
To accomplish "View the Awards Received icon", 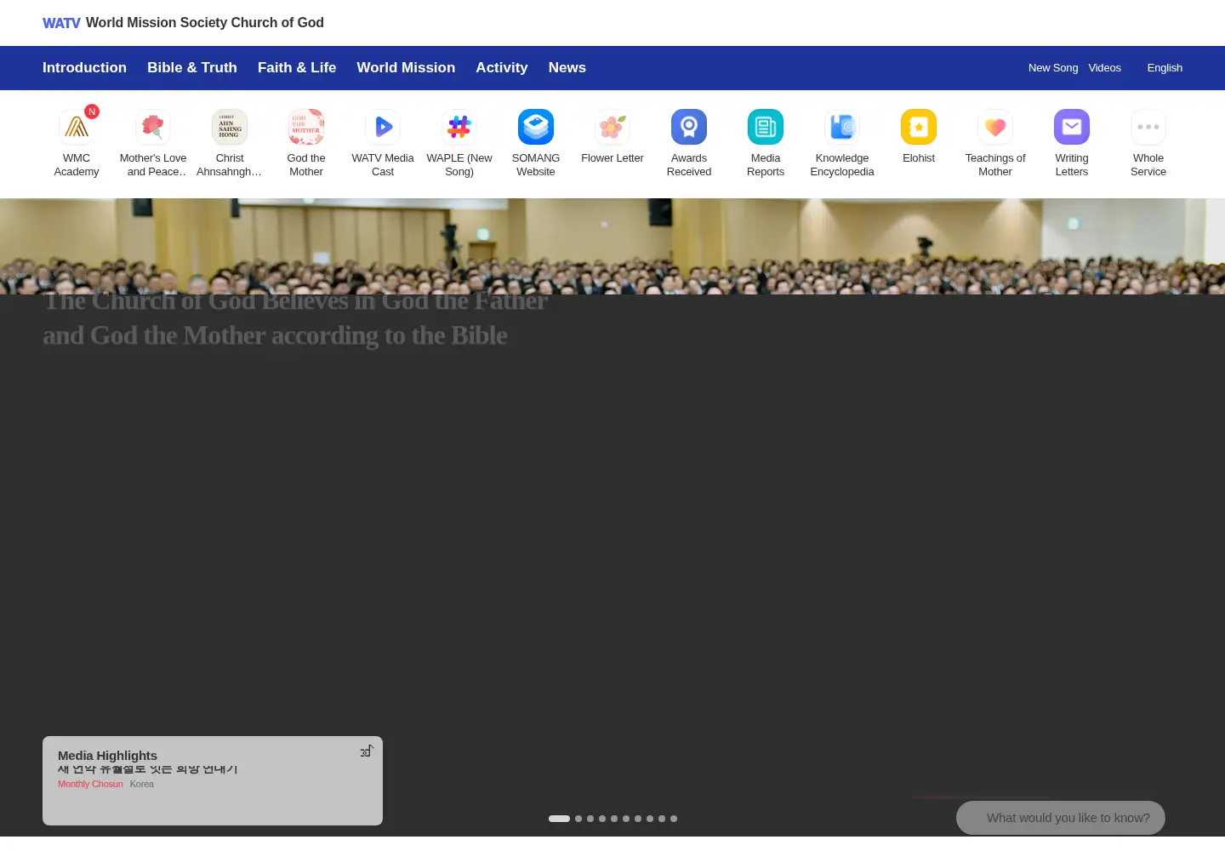I will coord(689,127).
